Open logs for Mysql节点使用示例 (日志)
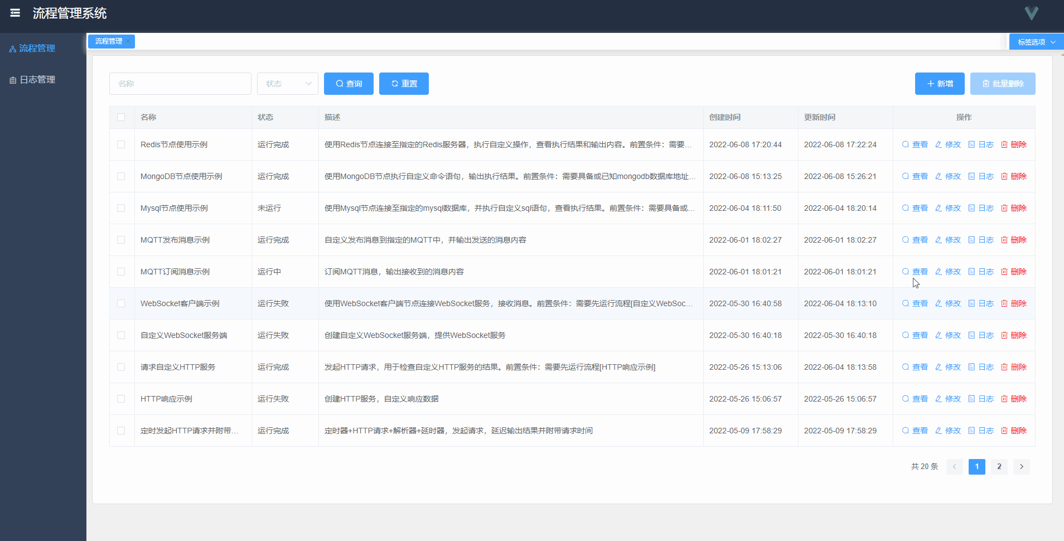Screen dimensions: 1064x541 [980, 208]
